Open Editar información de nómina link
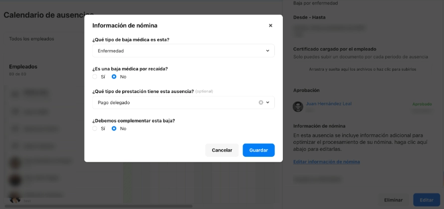The height and width of the screenshot is (209, 444). (326, 162)
